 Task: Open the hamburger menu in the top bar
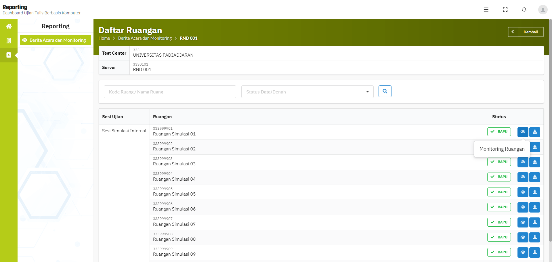pos(486,9)
